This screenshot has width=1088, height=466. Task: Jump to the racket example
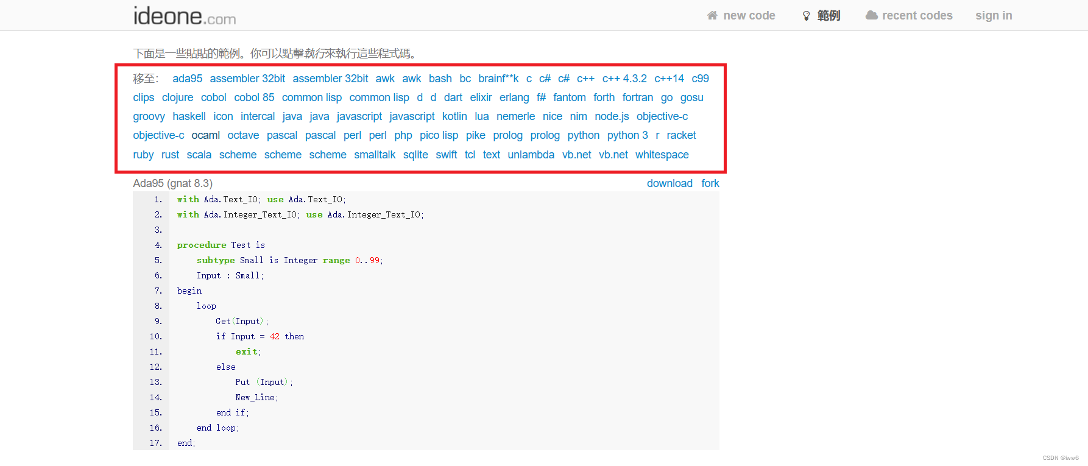coord(681,135)
